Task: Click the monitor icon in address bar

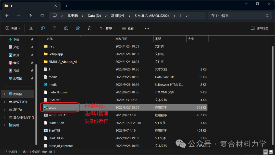Action: 55,16
